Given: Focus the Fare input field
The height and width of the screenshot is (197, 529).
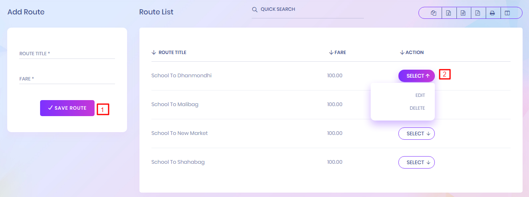Looking at the screenshot, I should coord(67,79).
